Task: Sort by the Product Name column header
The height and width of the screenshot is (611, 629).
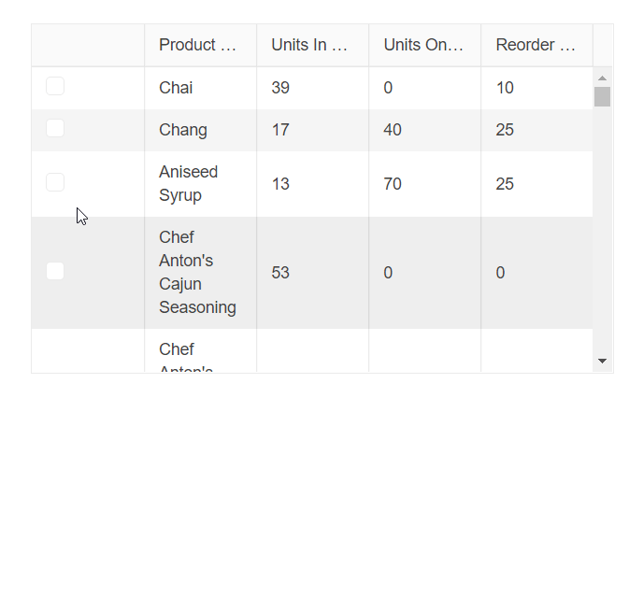Action: (x=199, y=45)
